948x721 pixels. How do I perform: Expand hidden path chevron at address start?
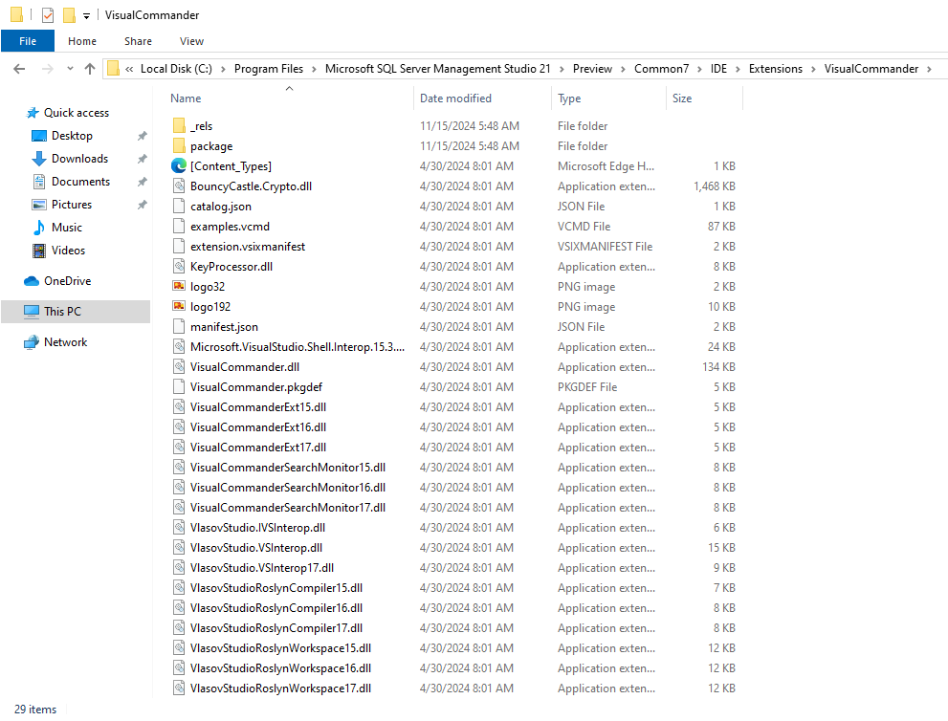click(129, 69)
